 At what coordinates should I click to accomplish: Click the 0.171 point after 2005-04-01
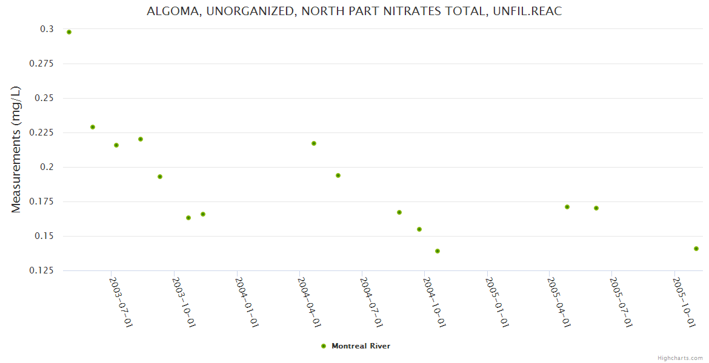click(567, 207)
